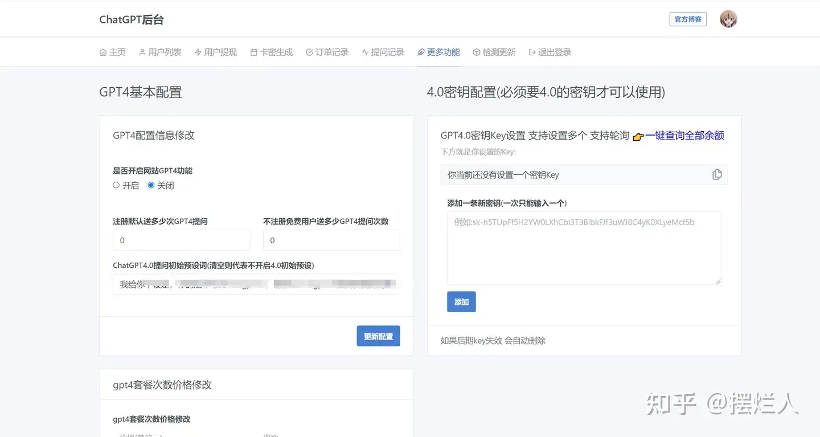Click the user icon beside 用户列表
The width and height of the screenshot is (820, 437).
click(142, 52)
